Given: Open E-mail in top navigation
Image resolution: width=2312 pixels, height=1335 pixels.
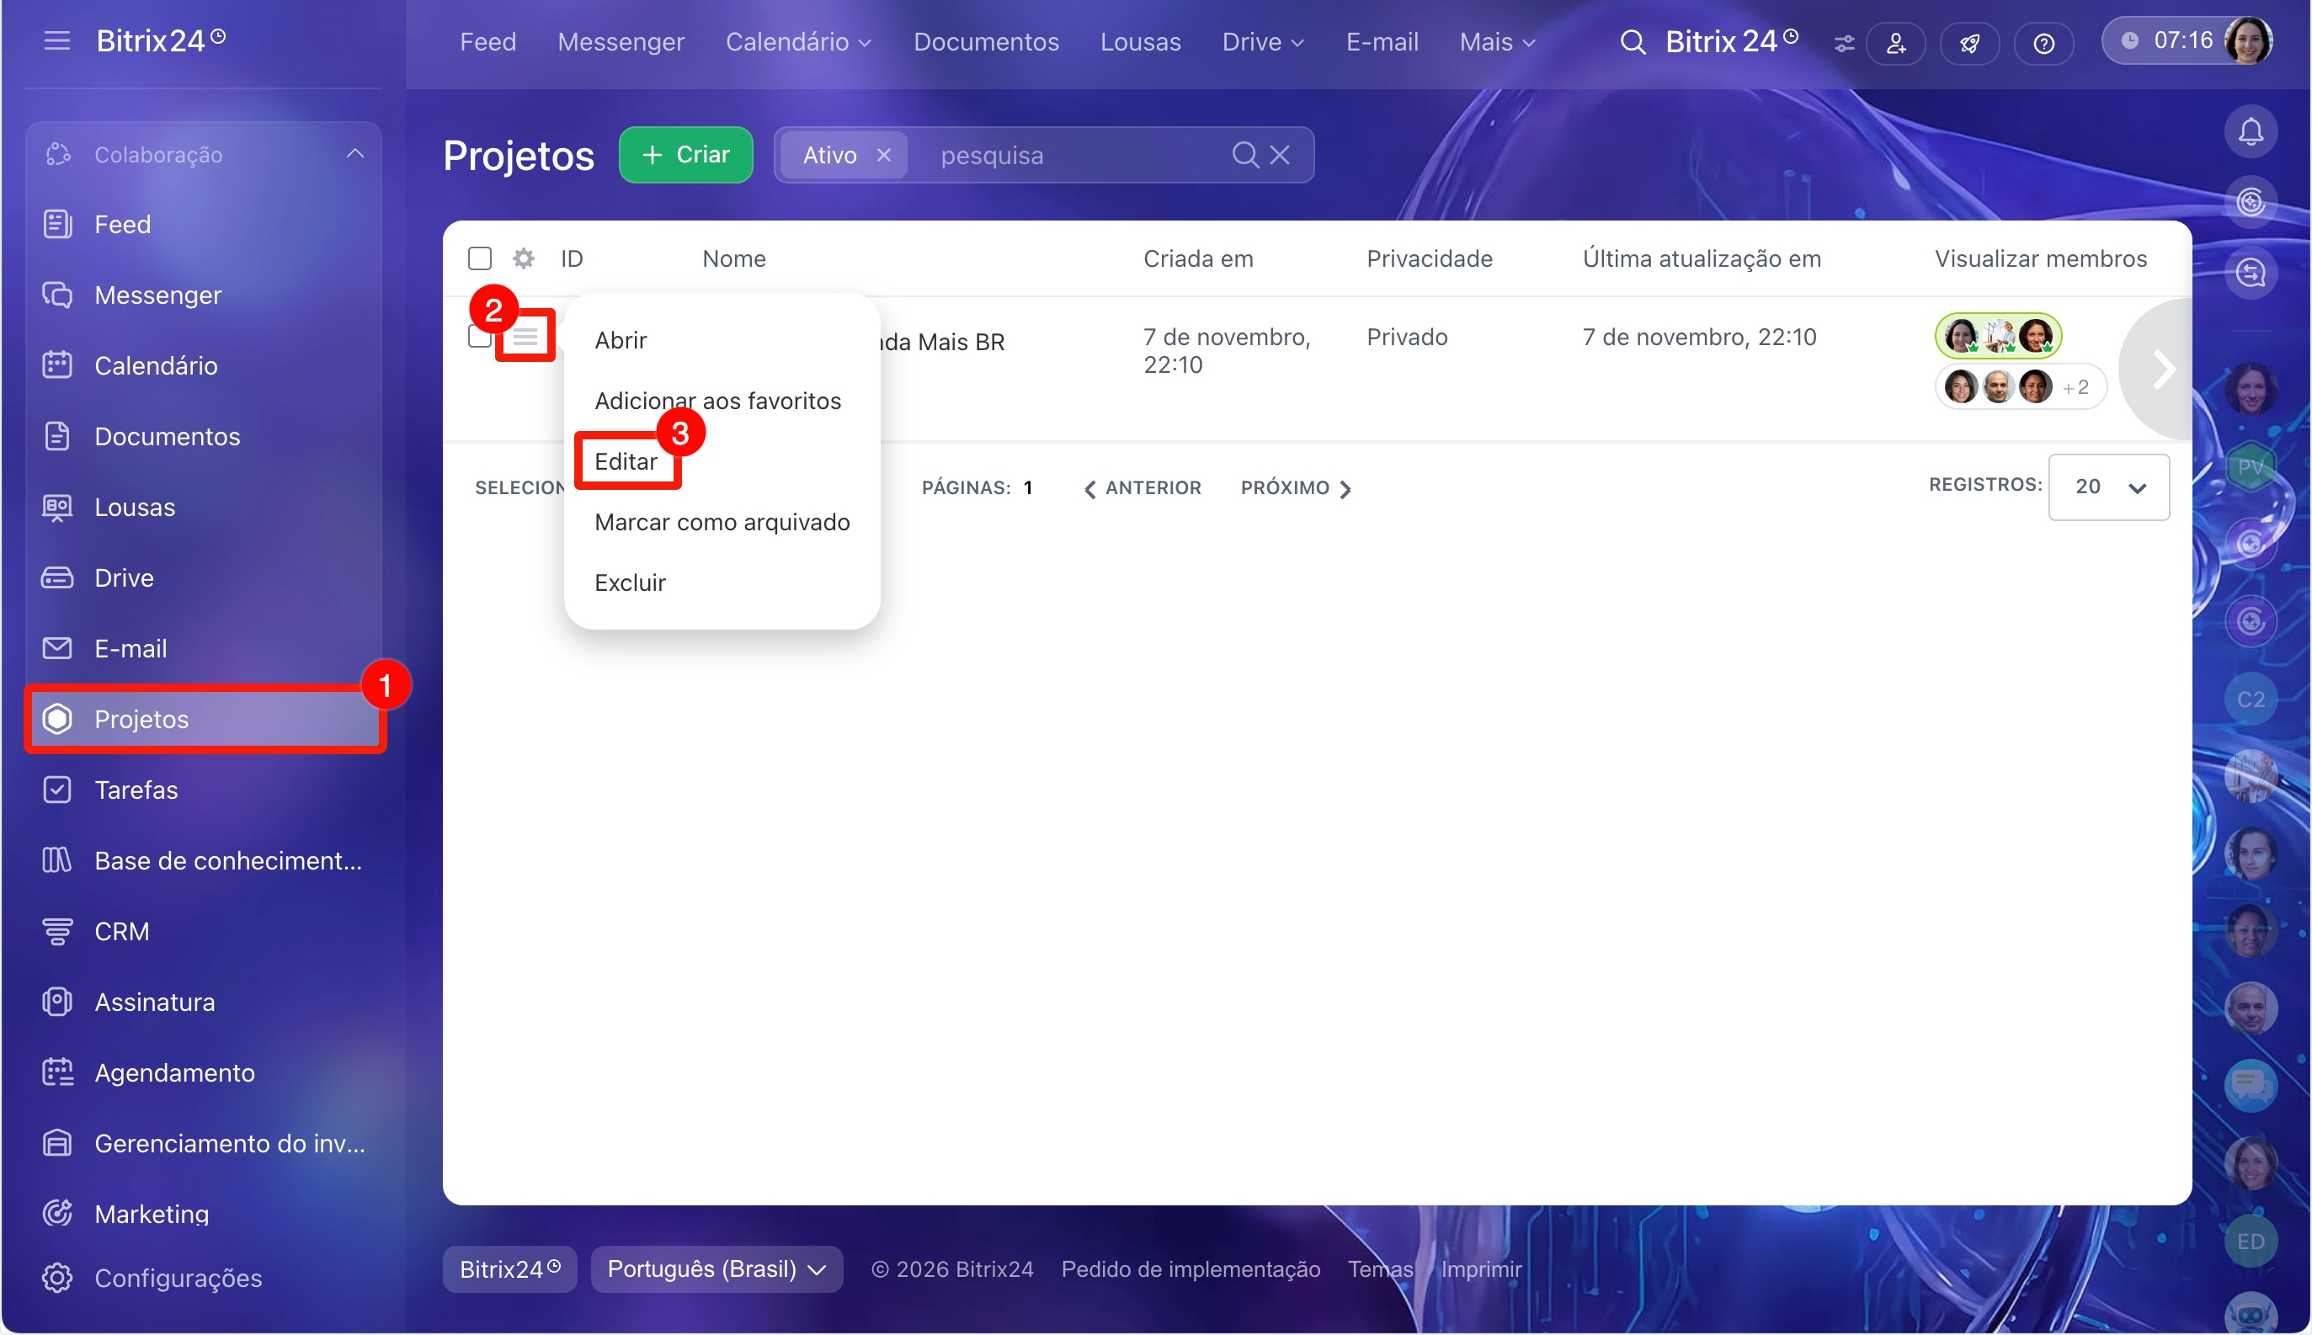Looking at the screenshot, I should click(1381, 42).
